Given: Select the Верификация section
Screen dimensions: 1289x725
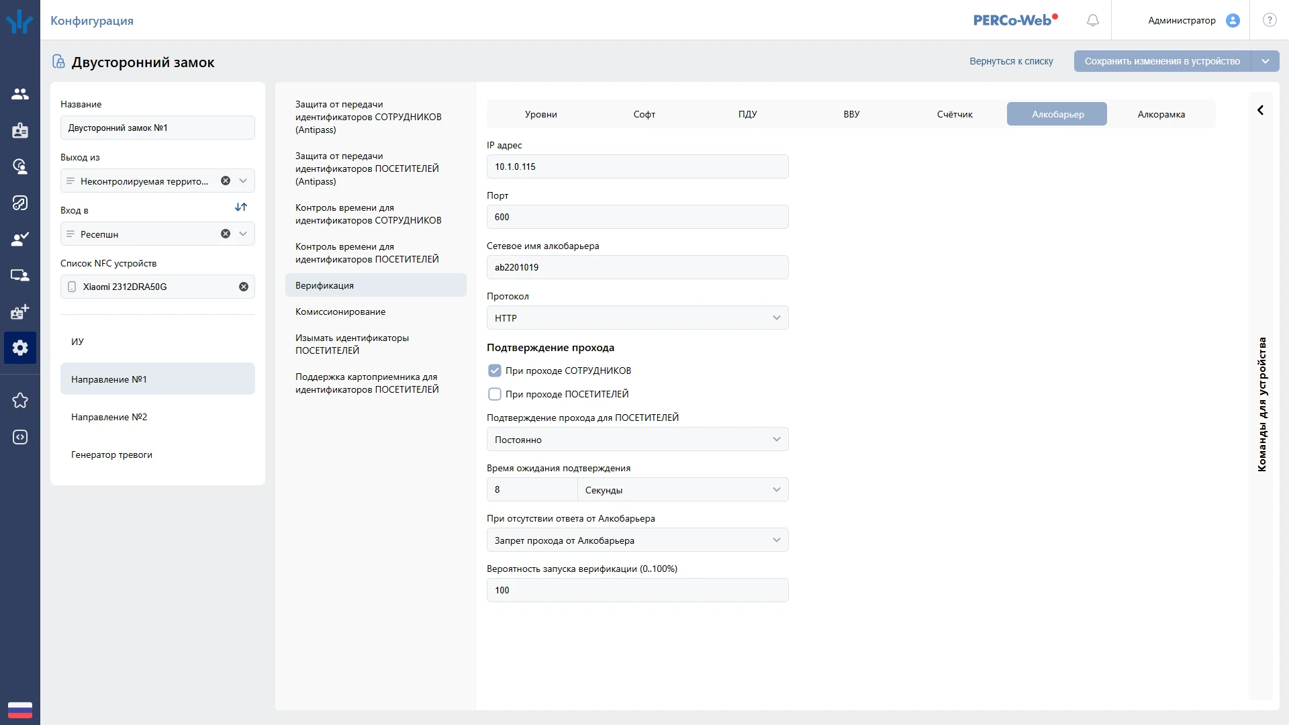Looking at the screenshot, I should coord(376,285).
